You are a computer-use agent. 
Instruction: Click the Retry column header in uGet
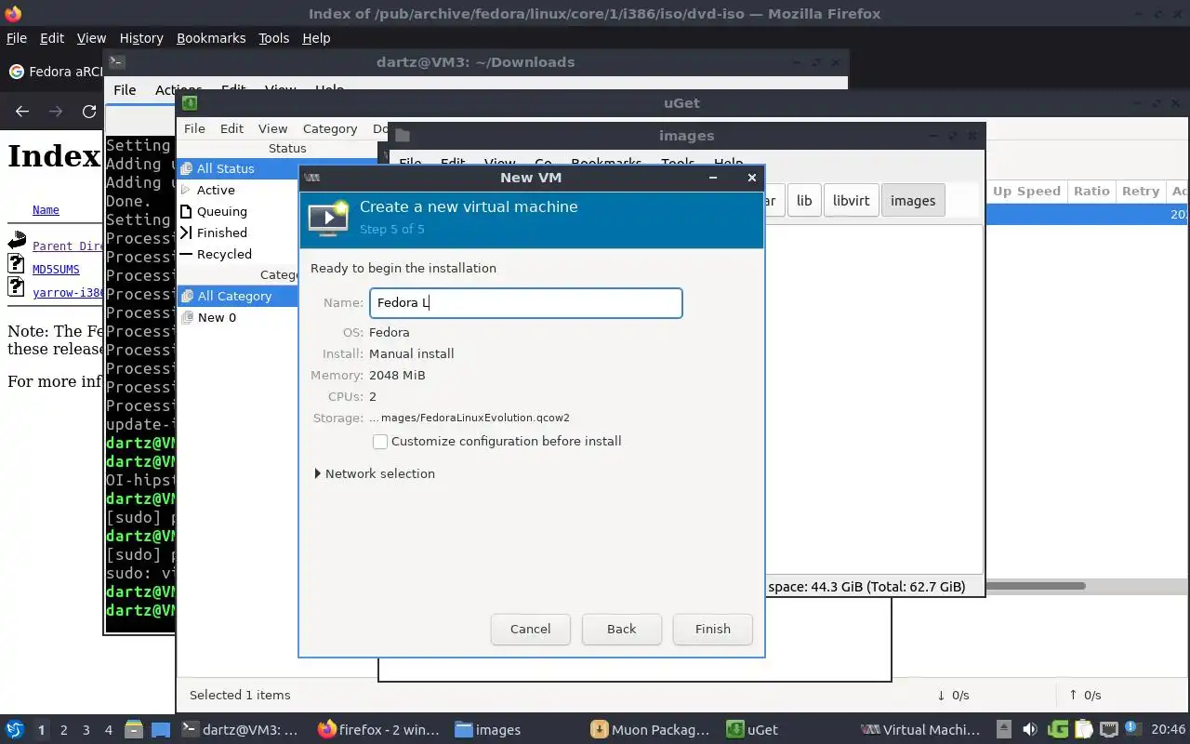click(x=1140, y=191)
